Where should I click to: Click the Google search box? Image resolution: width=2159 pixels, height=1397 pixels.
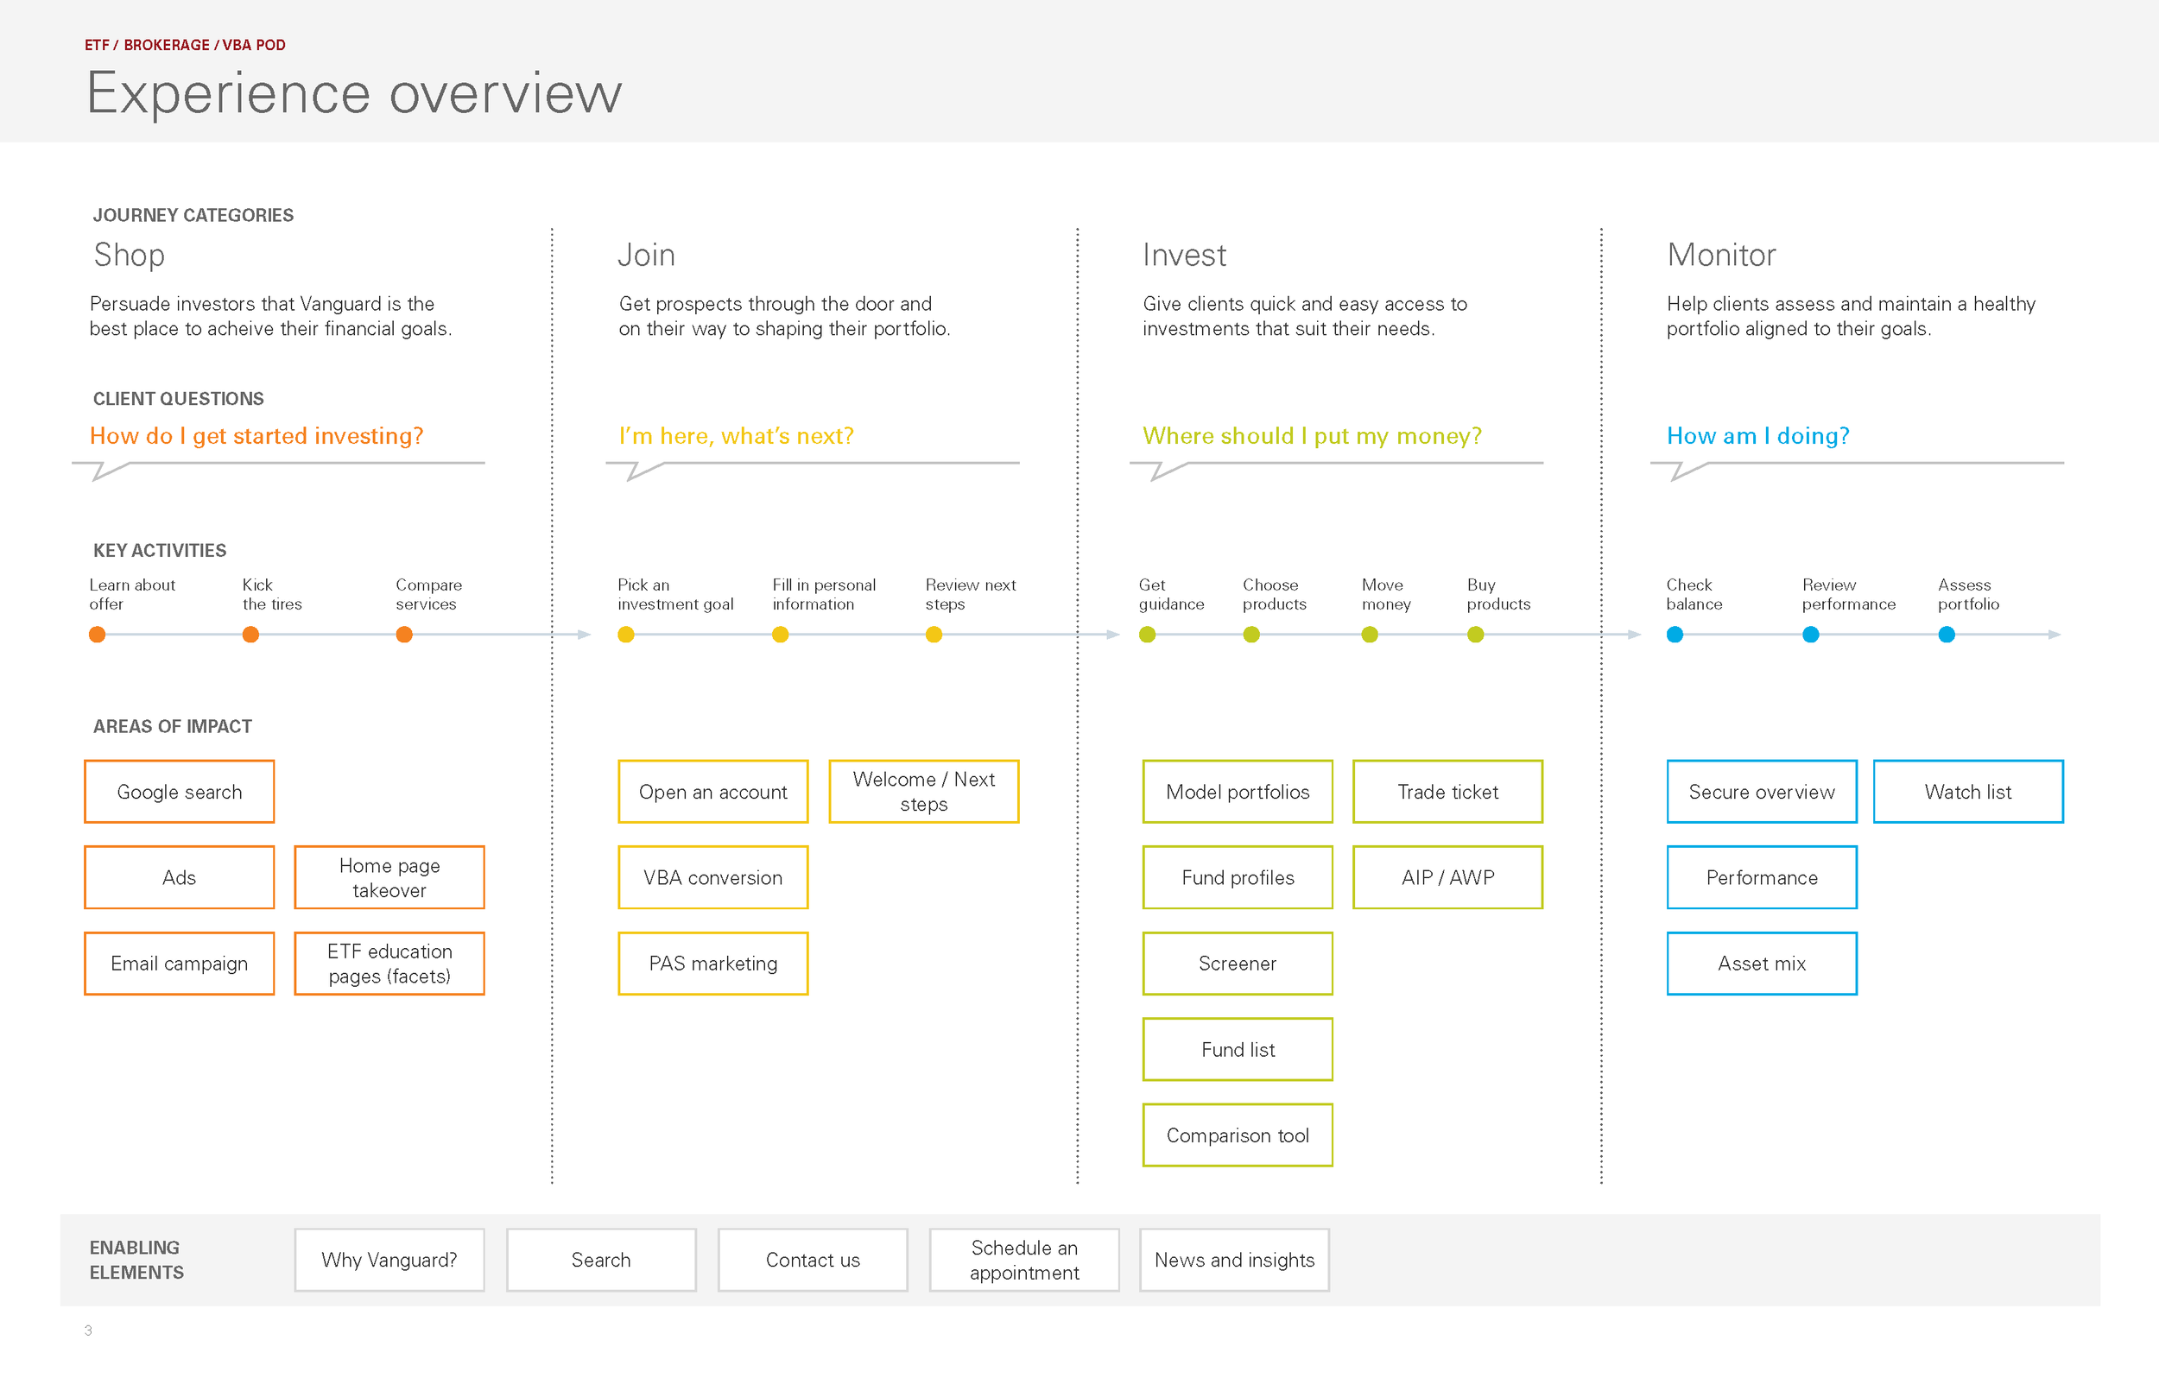click(180, 792)
